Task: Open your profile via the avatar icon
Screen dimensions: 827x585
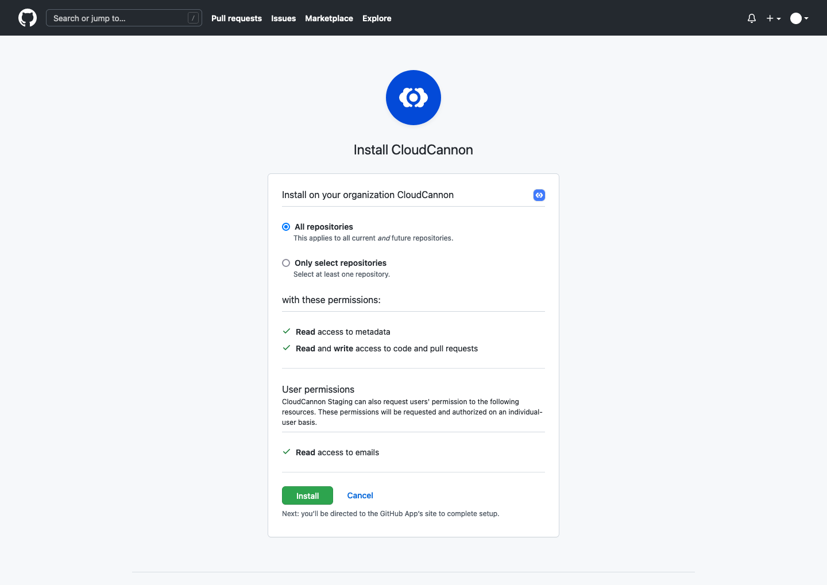Action: 797,18
